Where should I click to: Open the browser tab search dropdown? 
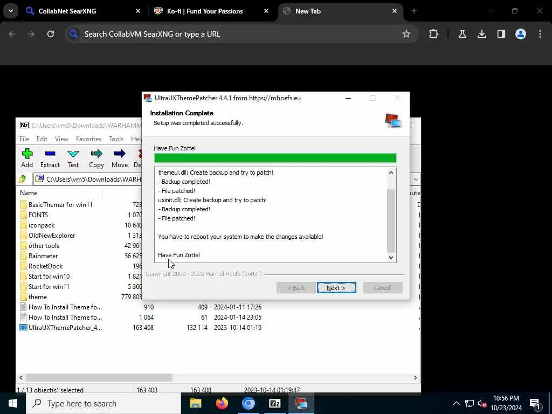[11, 11]
